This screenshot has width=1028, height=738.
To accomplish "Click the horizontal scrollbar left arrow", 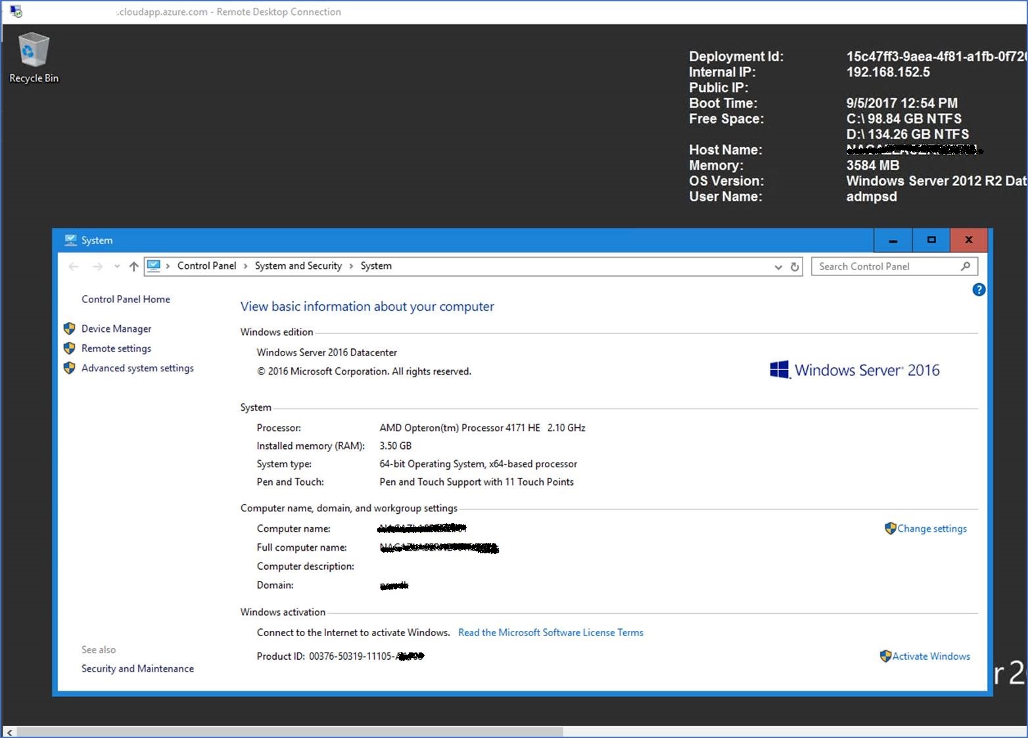I will [9, 731].
